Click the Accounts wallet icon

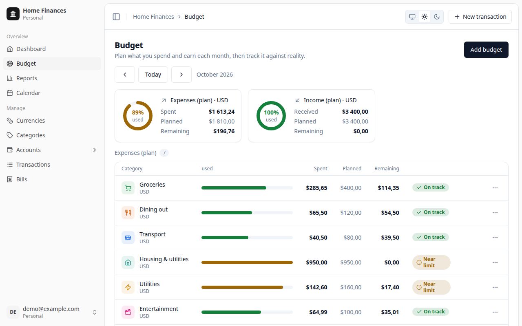10,150
